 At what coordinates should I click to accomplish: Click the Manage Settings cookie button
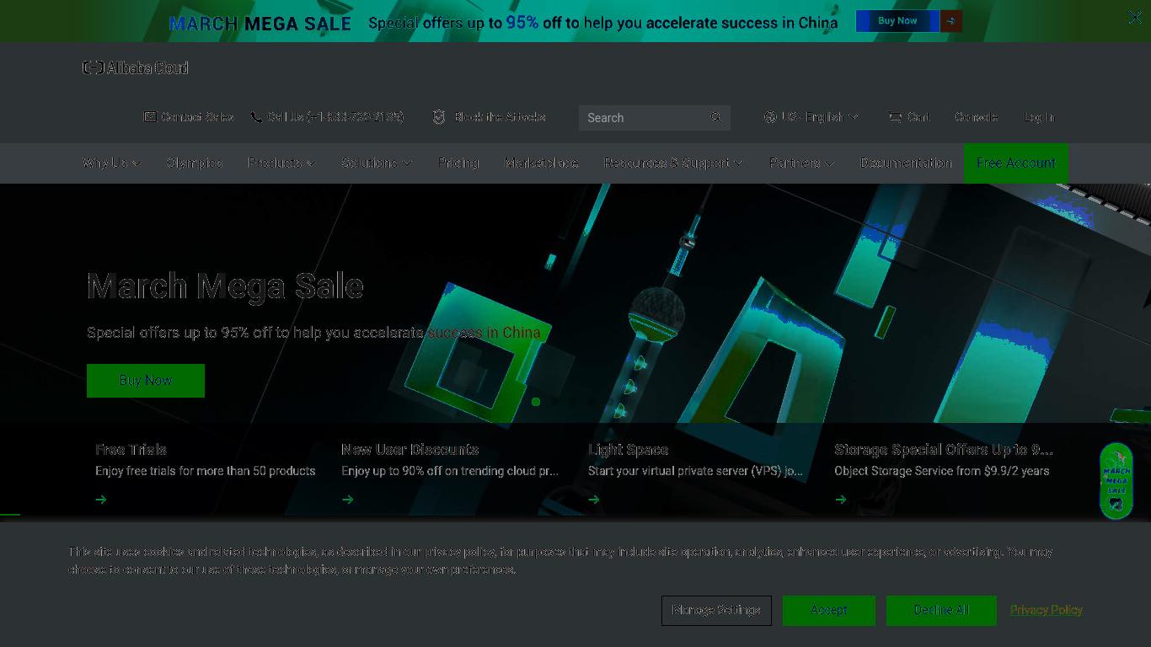pos(716,610)
